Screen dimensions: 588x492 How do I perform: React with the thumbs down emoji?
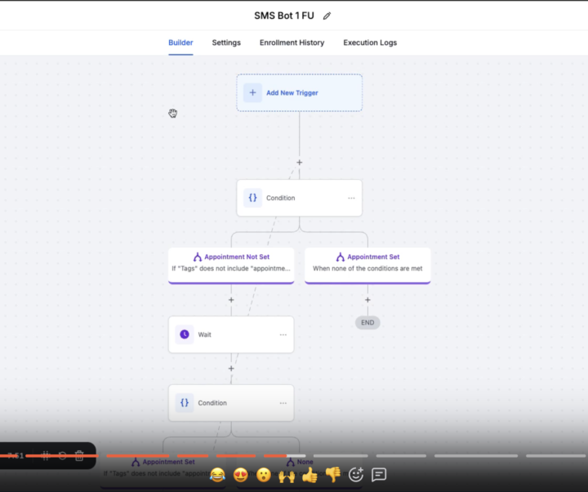[332, 475]
